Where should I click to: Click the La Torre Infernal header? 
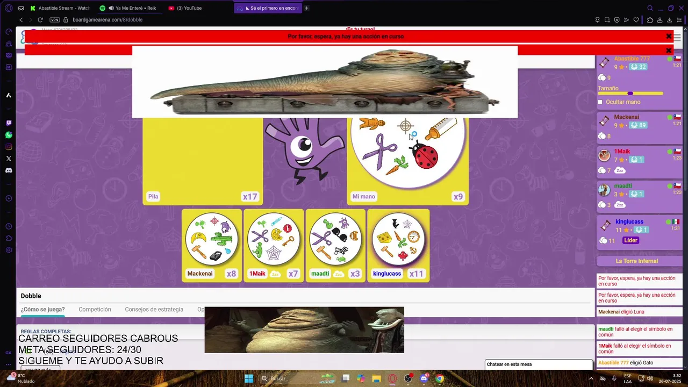pyautogui.click(x=637, y=261)
